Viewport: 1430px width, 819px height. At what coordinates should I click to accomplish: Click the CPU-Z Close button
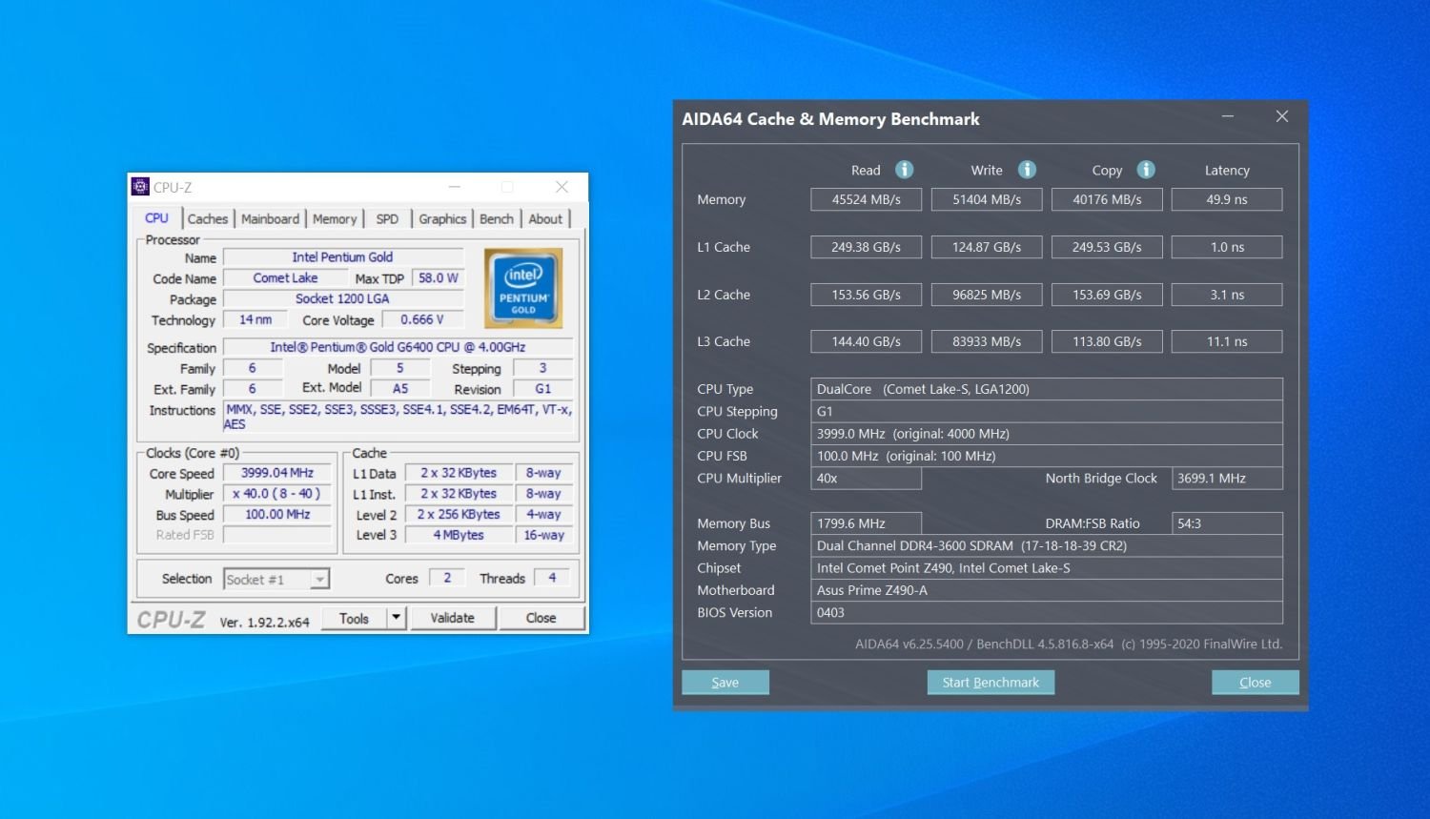tap(541, 618)
